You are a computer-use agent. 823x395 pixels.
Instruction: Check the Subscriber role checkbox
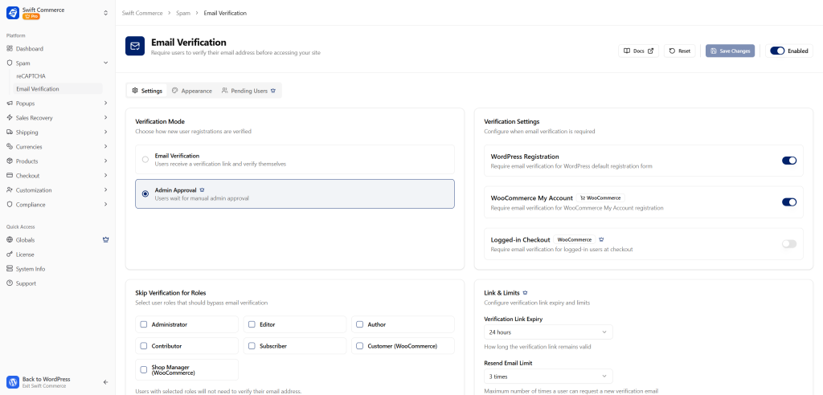(x=252, y=346)
